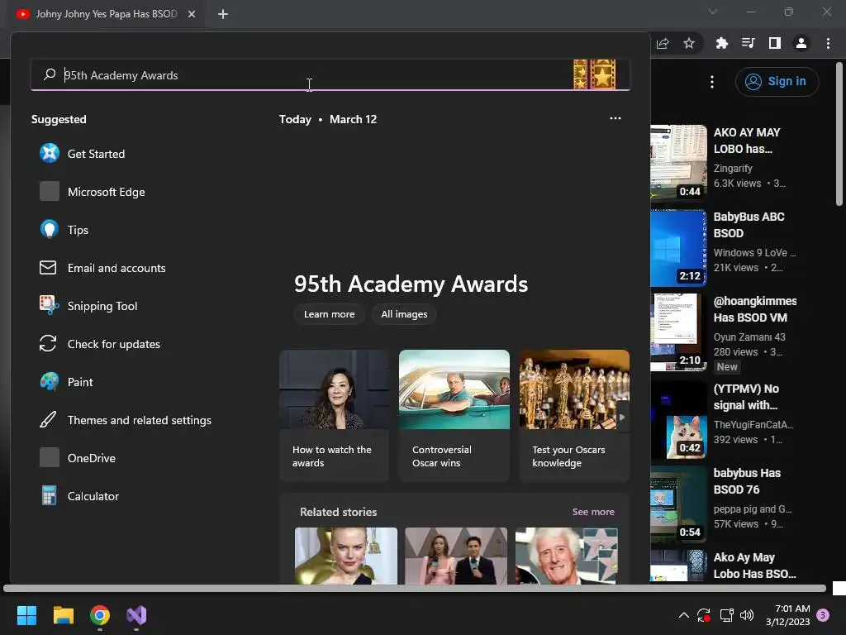Open the Windows Start button
Screen dimensions: 846x635
pyautogui.click(x=26, y=615)
